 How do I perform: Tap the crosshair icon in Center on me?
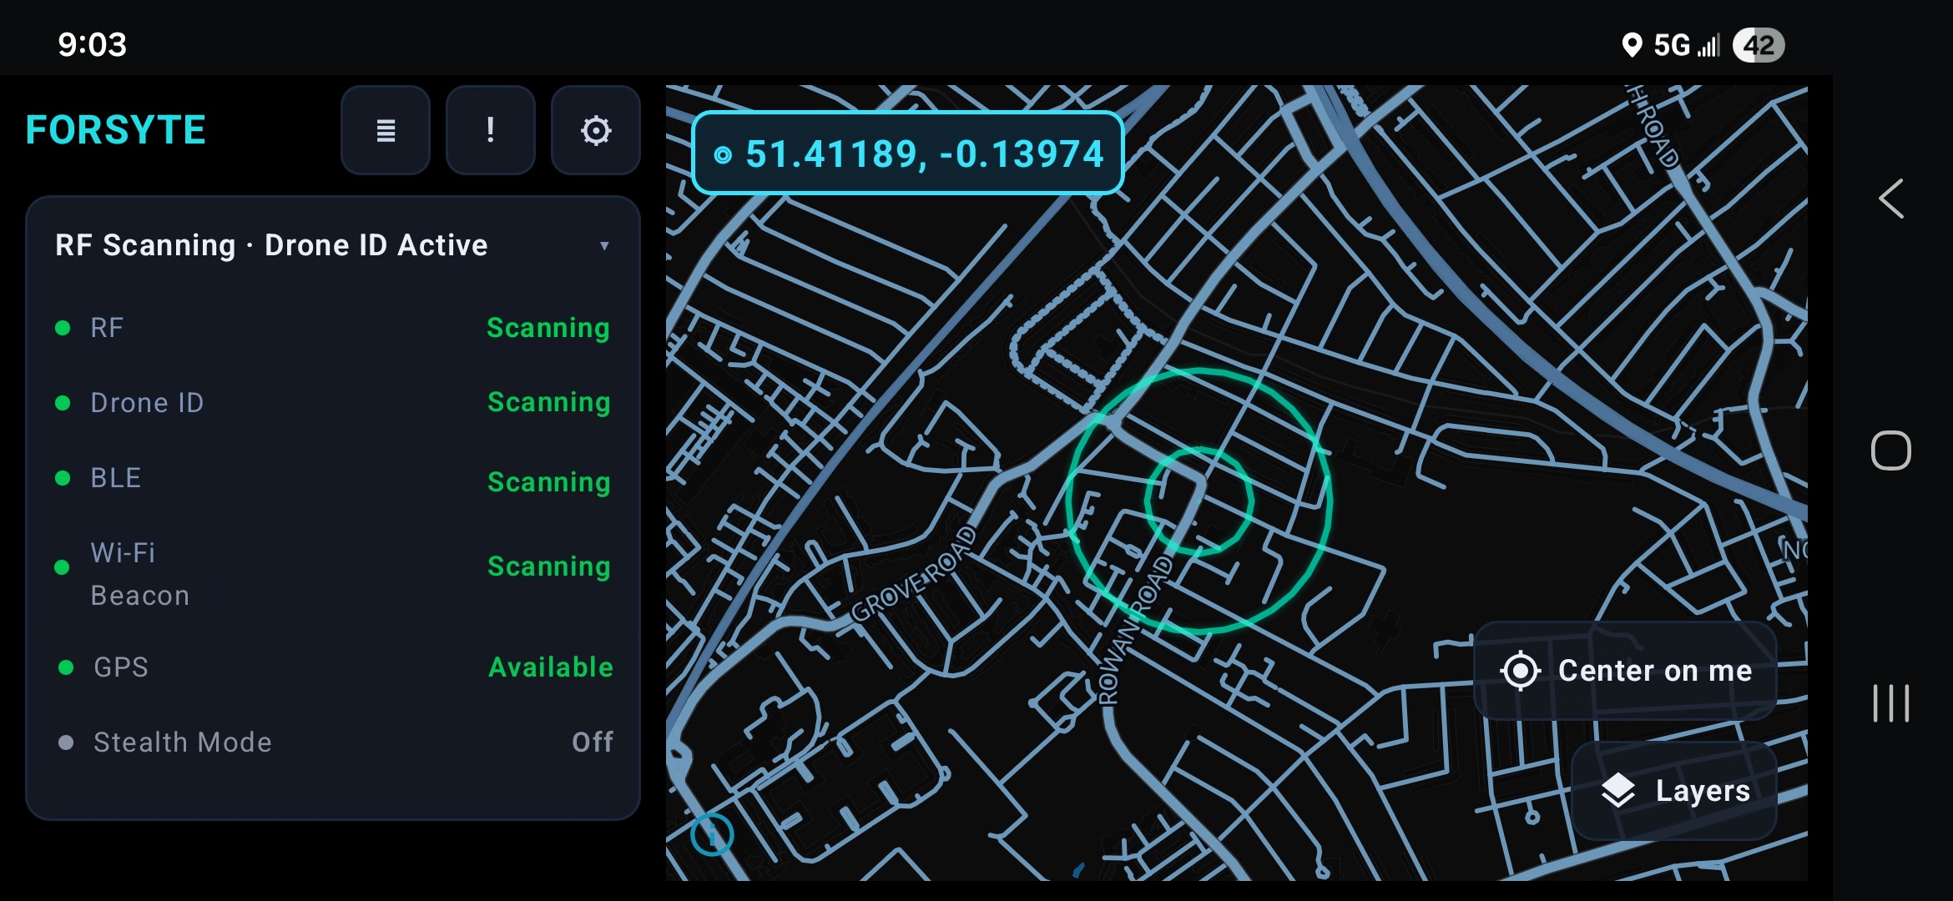[x=1520, y=671]
